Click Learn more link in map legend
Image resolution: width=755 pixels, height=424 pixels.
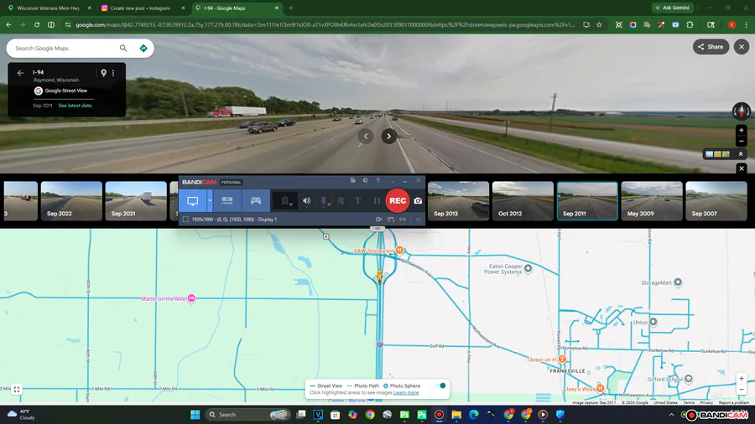click(406, 393)
